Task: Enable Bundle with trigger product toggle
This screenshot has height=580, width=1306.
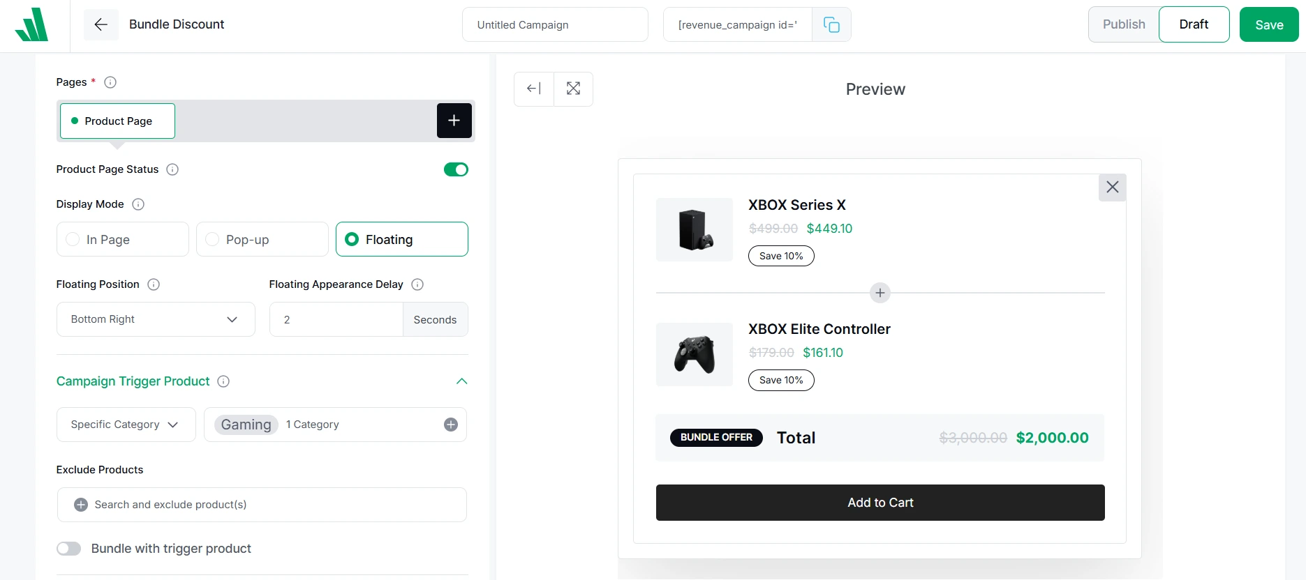Action: [69, 549]
